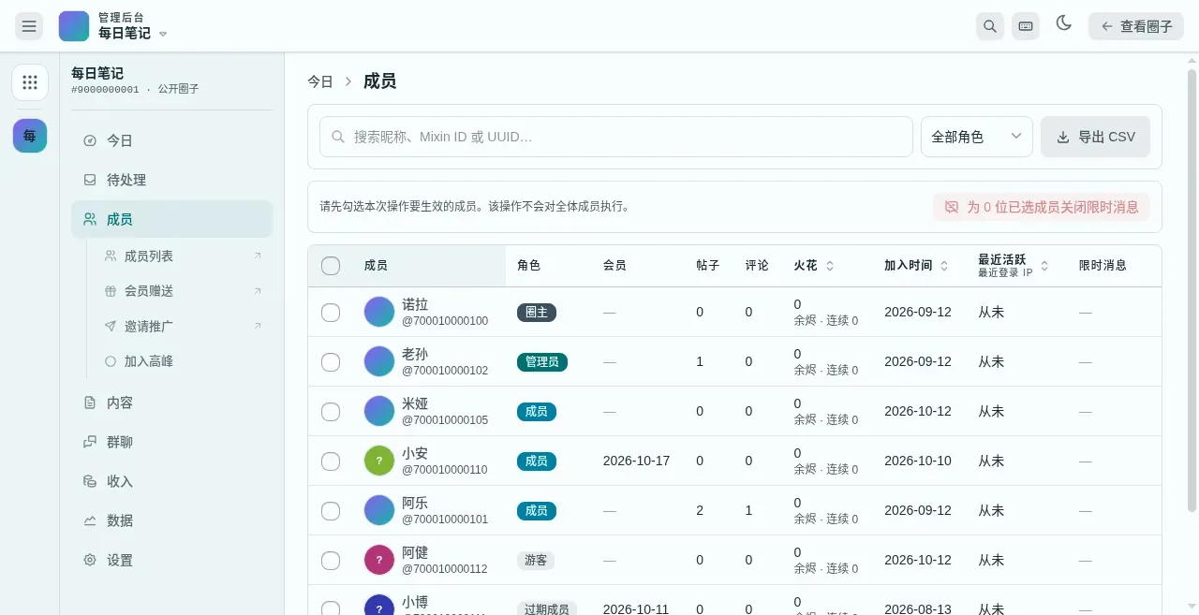1199x615 pixels.
Task: Open 今日 in the sidebar
Action: tap(171, 140)
